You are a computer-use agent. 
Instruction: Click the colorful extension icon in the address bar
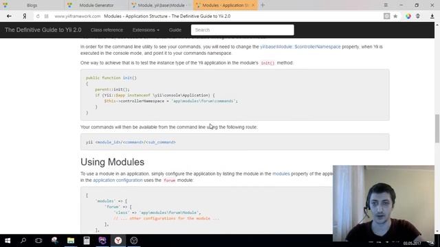coord(408,16)
